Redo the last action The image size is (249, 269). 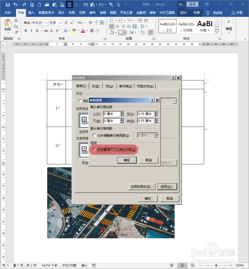click(x=24, y=5)
